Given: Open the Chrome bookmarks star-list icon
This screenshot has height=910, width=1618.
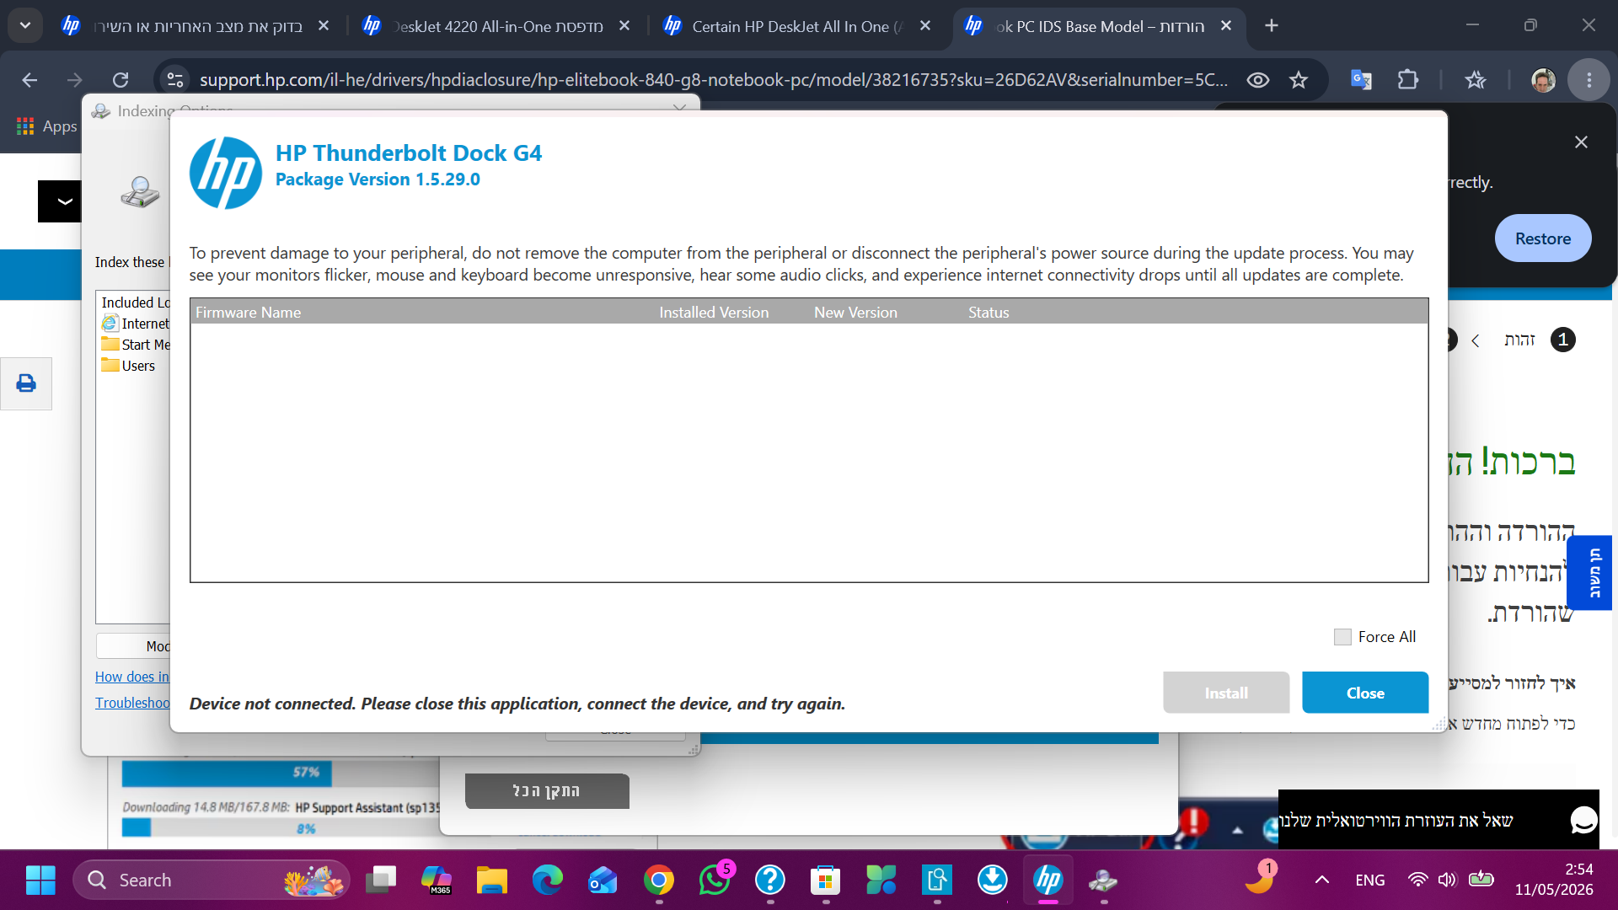Looking at the screenshot, I should [x=1475, y=80].
